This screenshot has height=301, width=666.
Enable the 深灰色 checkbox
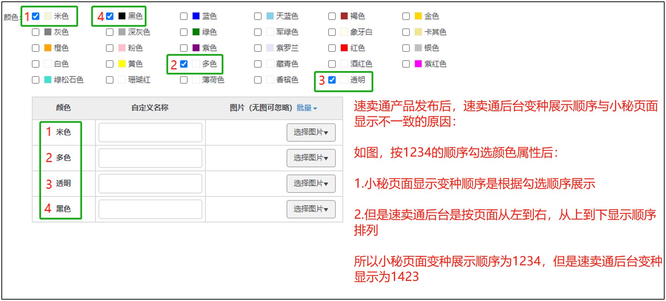tap(110, 32)
